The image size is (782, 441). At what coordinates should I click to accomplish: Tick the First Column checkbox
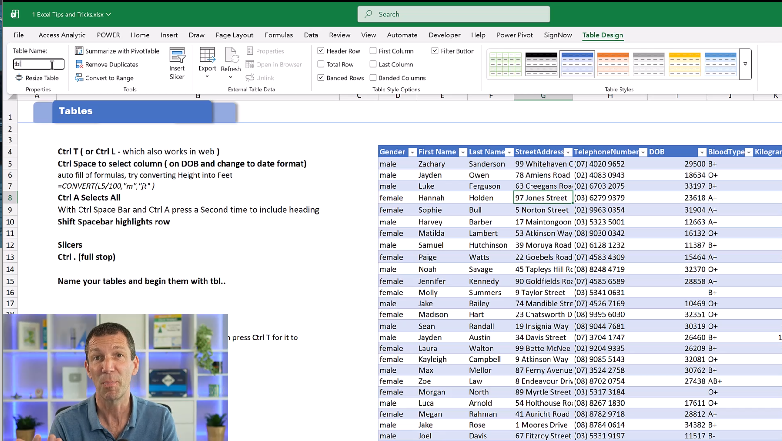(373, 51)
